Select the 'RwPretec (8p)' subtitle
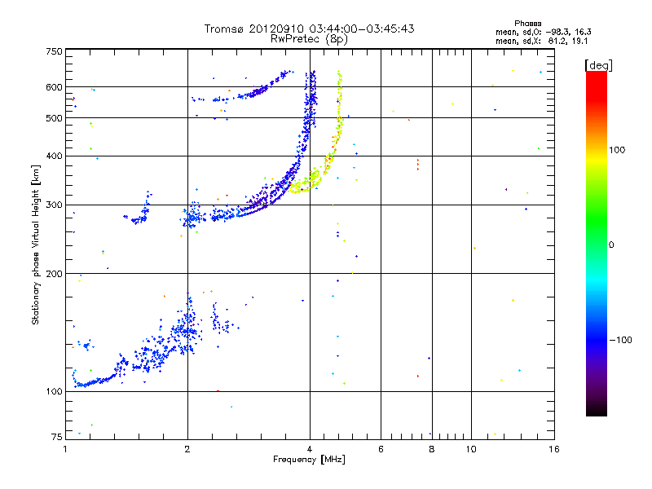This screenshot has width=652, height=489. pyautogui.click(x=309, y=39)
